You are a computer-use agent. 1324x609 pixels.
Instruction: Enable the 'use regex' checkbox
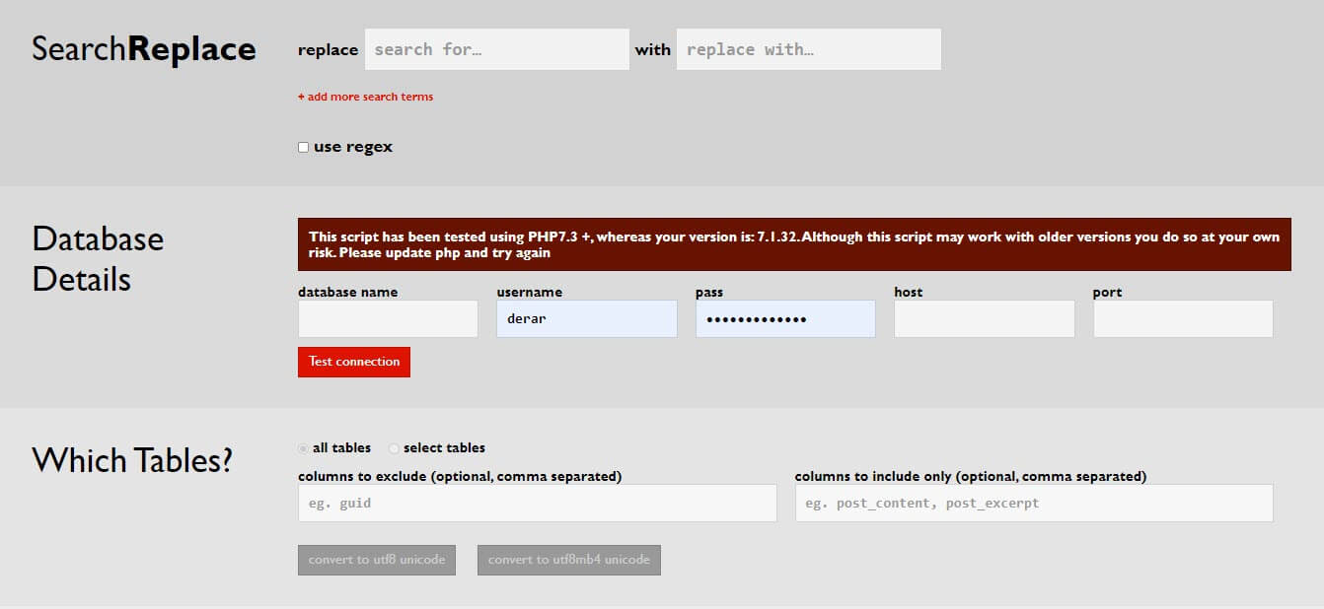click(303, 148)
